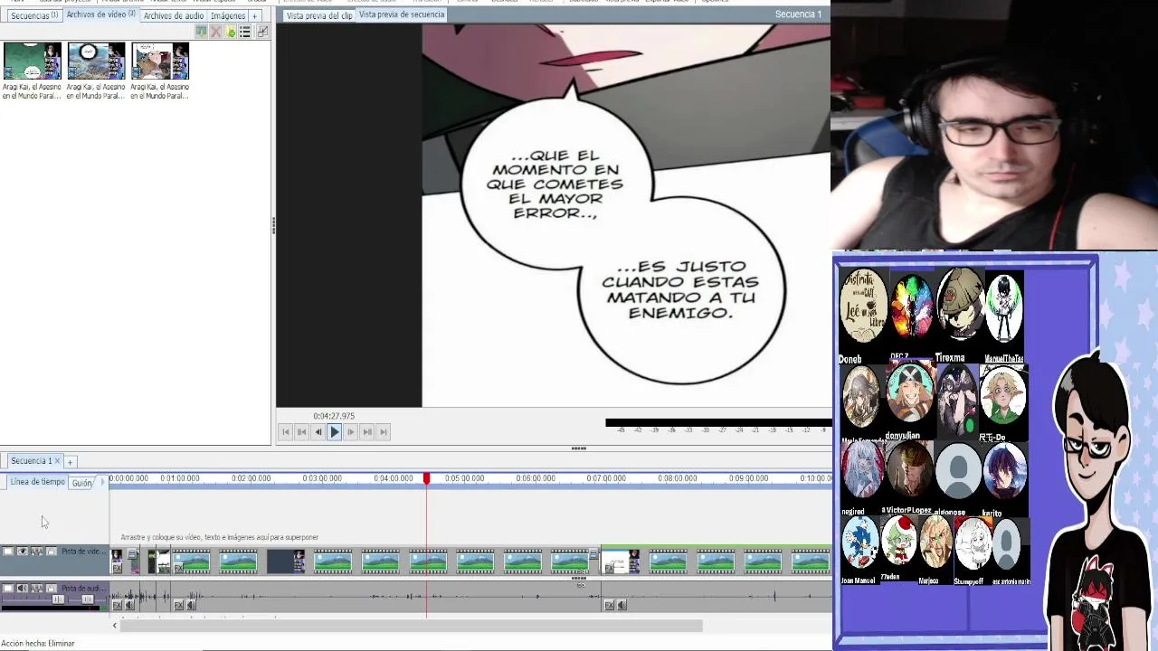Open FX on the first video clip
Viewport: 1158px width, 651px height.
pyautogui.click(x=117, y=569)
